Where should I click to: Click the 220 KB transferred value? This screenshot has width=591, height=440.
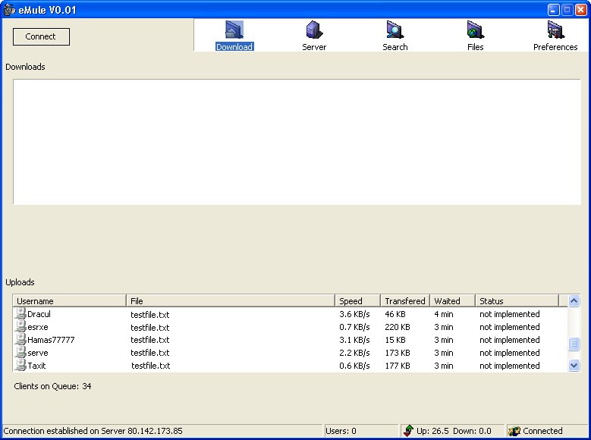(398, 327)
